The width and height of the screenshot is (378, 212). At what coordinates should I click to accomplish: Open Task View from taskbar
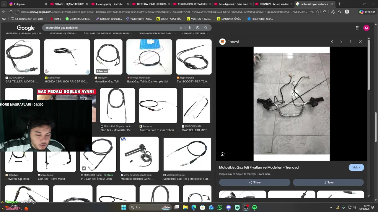coord(177,207)
